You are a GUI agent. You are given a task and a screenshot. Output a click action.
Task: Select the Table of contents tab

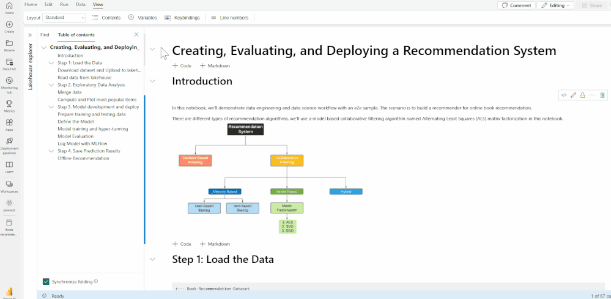(76, 35)
